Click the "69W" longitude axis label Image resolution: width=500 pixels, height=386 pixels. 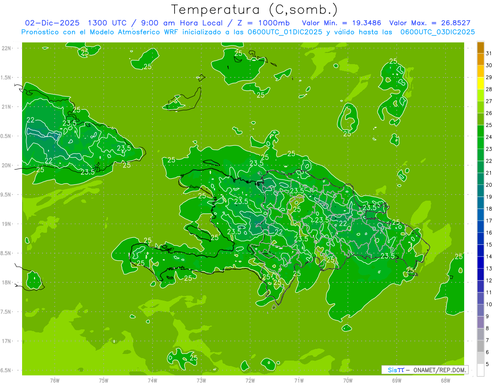(x=397, y=381)
